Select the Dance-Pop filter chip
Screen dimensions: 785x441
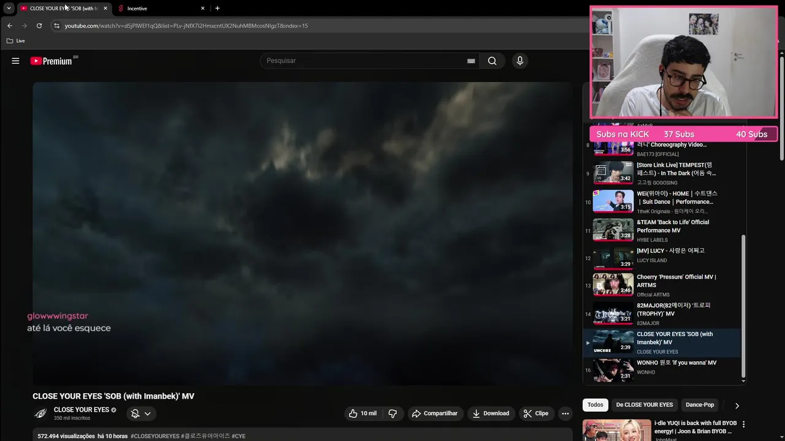700,405
